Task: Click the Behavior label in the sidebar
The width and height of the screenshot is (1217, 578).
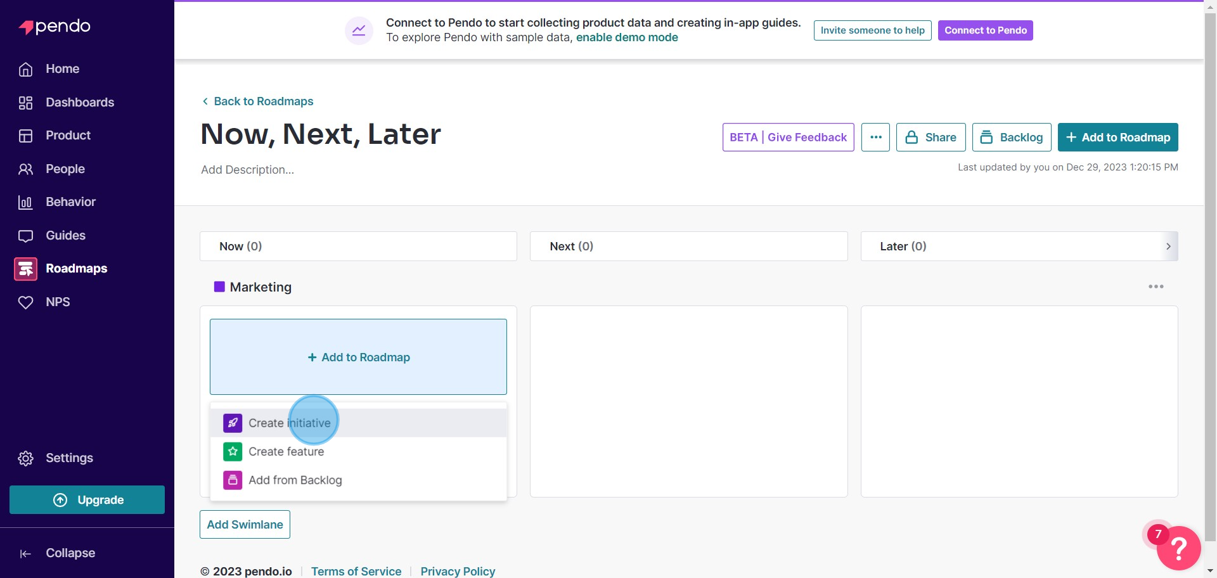Action: 70,202
